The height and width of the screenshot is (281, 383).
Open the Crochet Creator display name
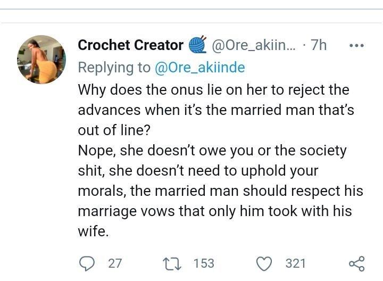click(x=130, y=46)
